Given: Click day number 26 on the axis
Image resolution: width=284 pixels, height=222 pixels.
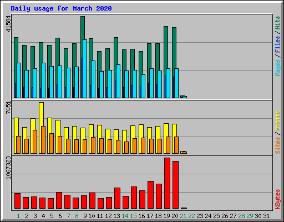Looking at the screenshot, I should [225, 216].
